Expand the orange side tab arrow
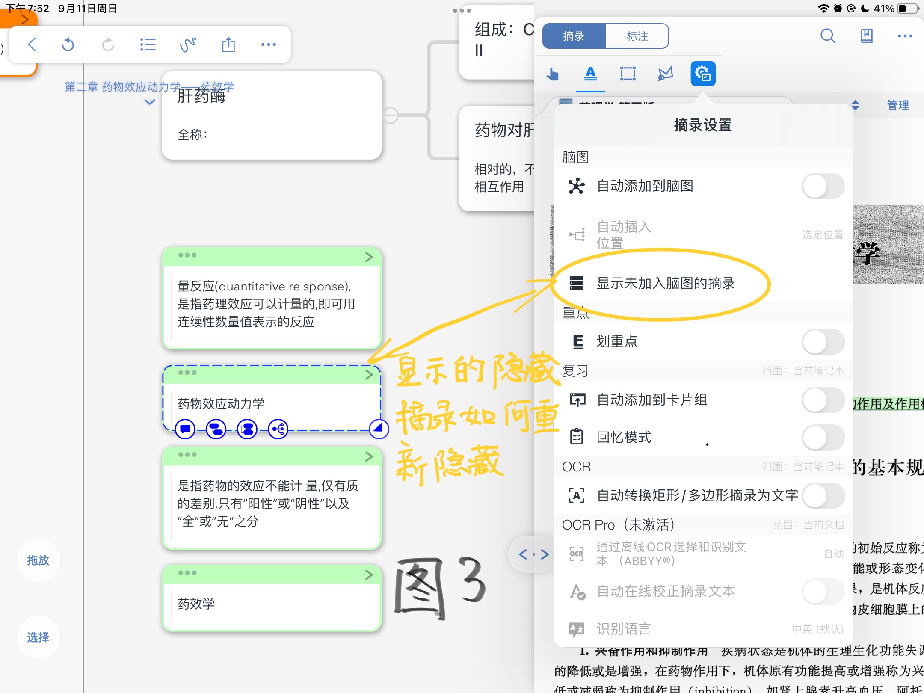This screenshot has width=924, height=693. [x=25, y=19]
